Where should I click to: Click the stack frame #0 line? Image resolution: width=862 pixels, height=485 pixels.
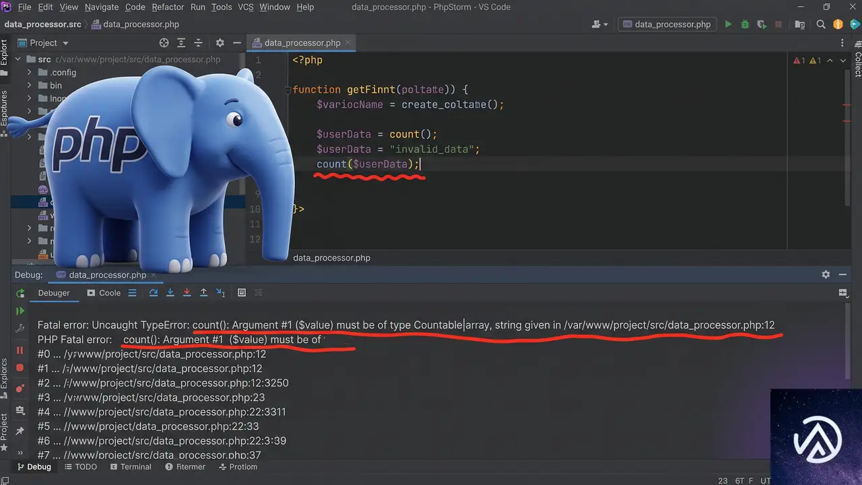pyautogui.click(x=152, y=354)
